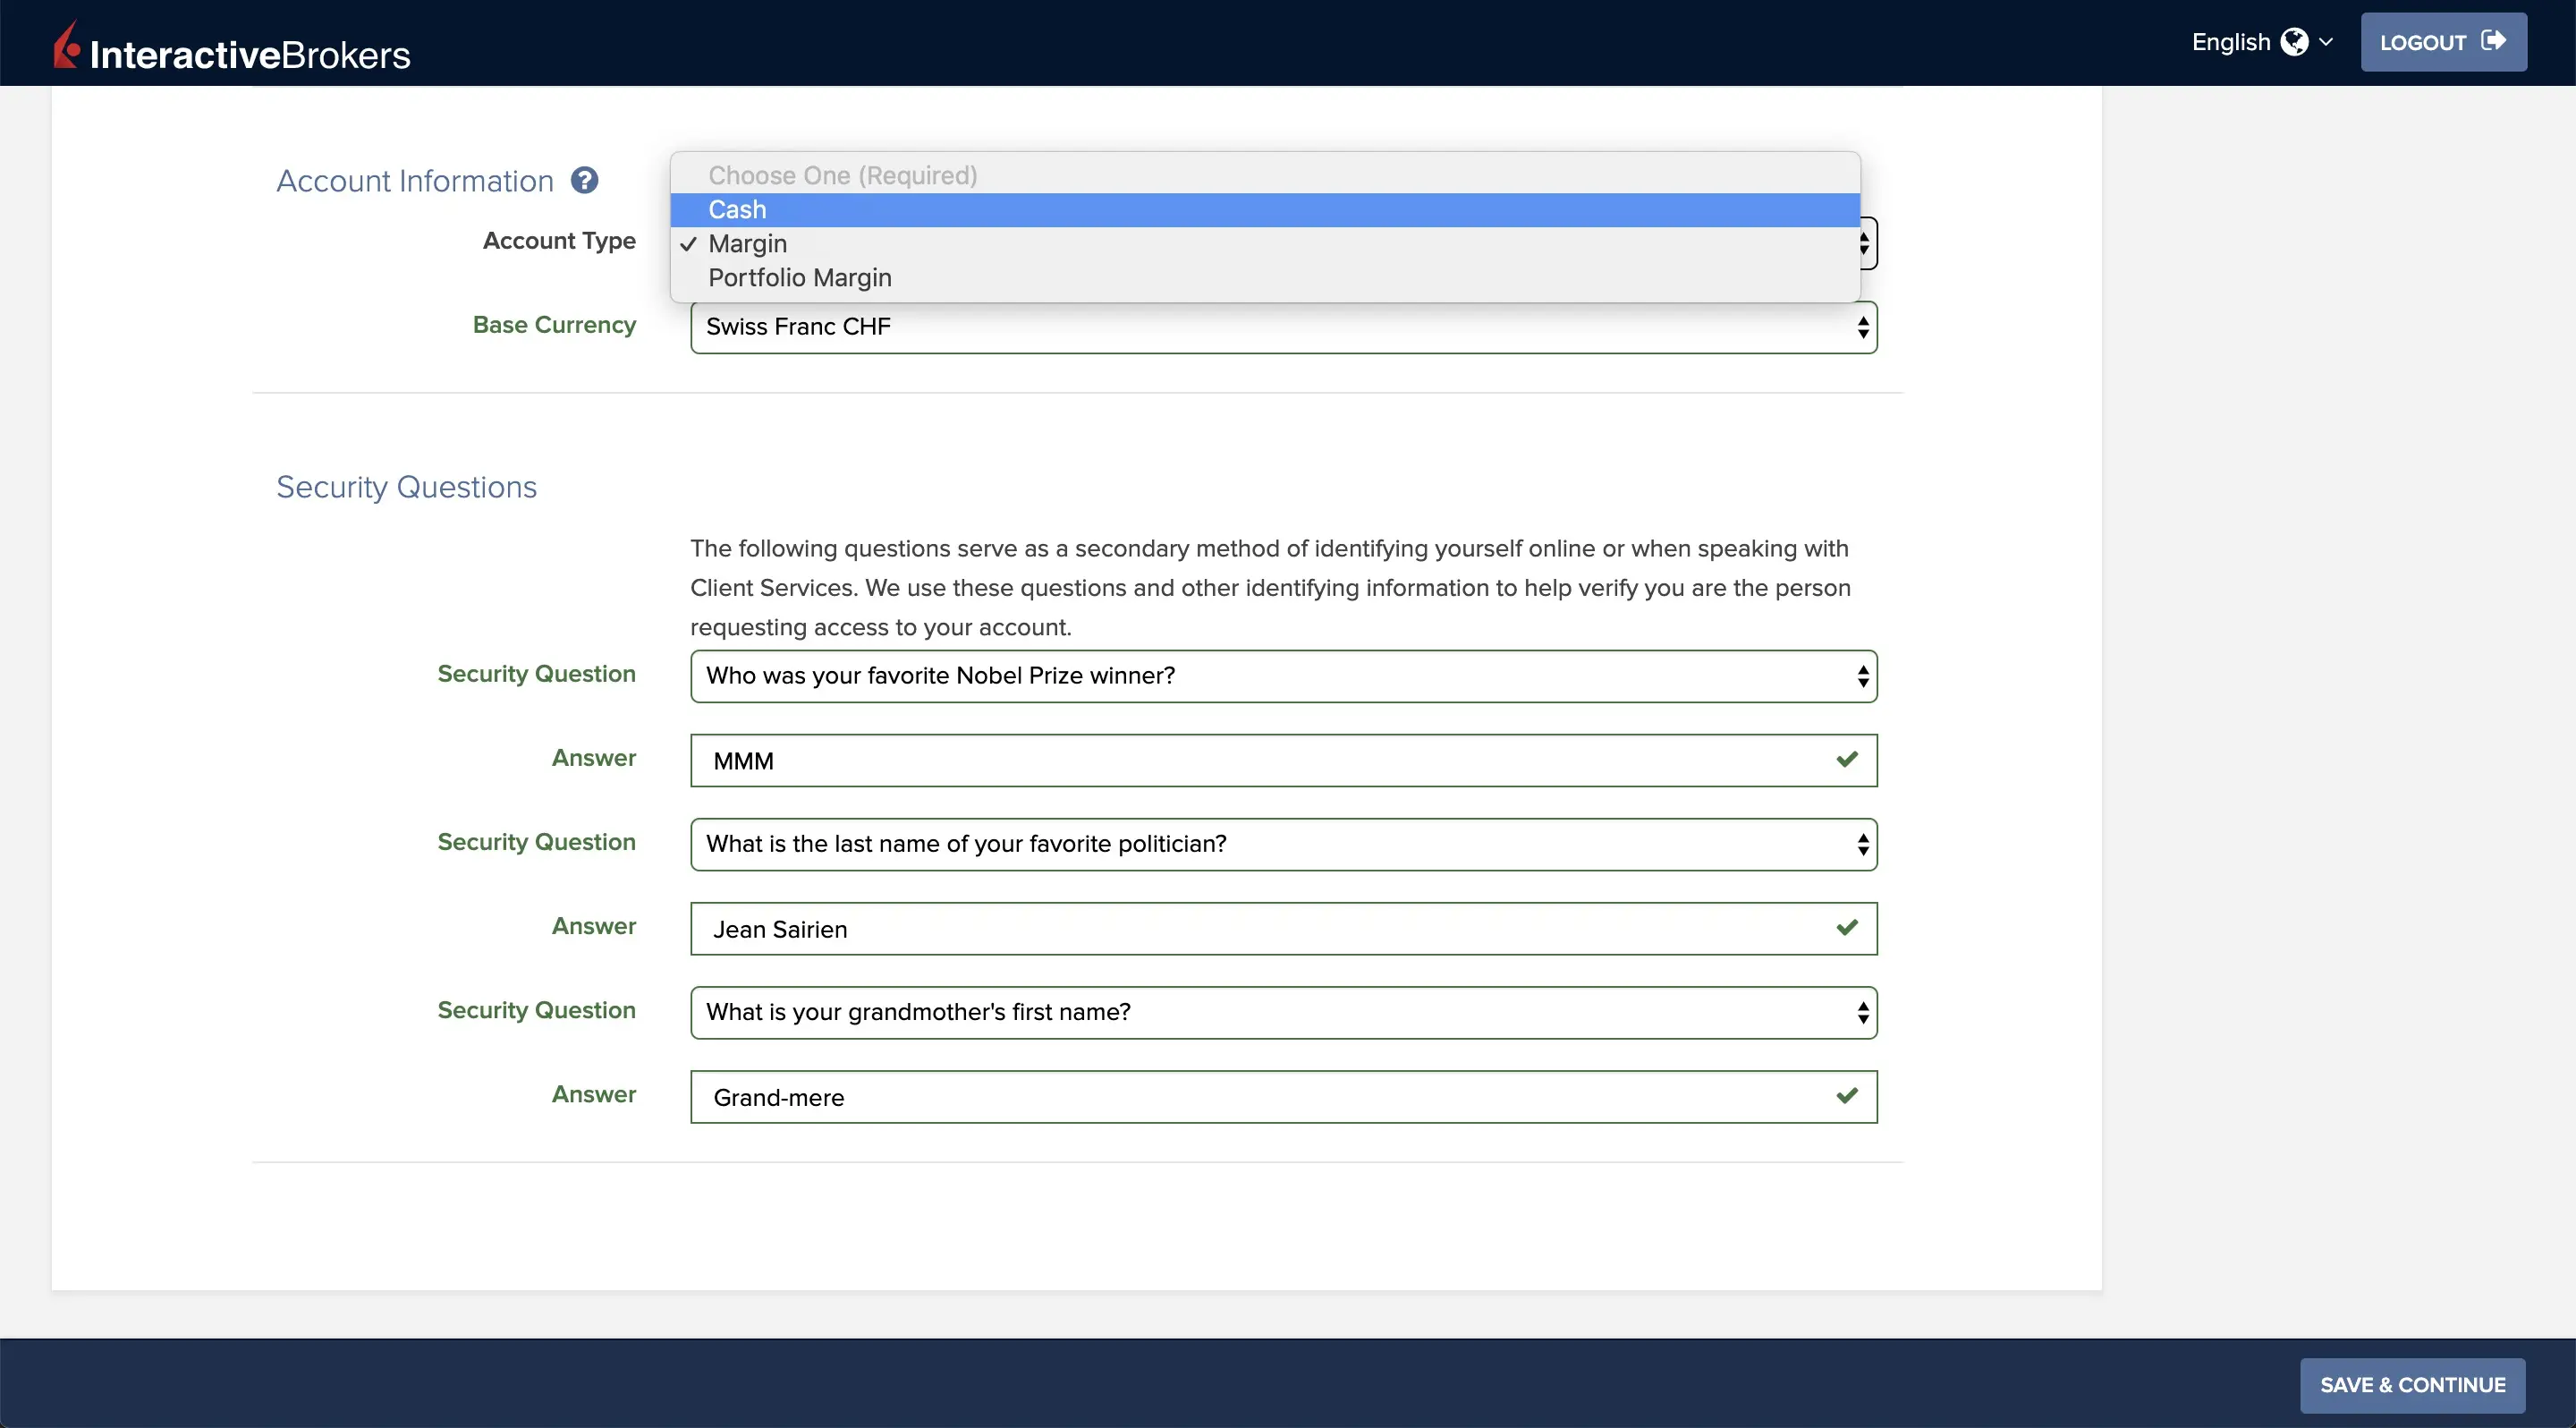This screenshot has height=1428, width=2576.
Task: Click the Interactive Brokers logo
Action: (x=231, y=46)
